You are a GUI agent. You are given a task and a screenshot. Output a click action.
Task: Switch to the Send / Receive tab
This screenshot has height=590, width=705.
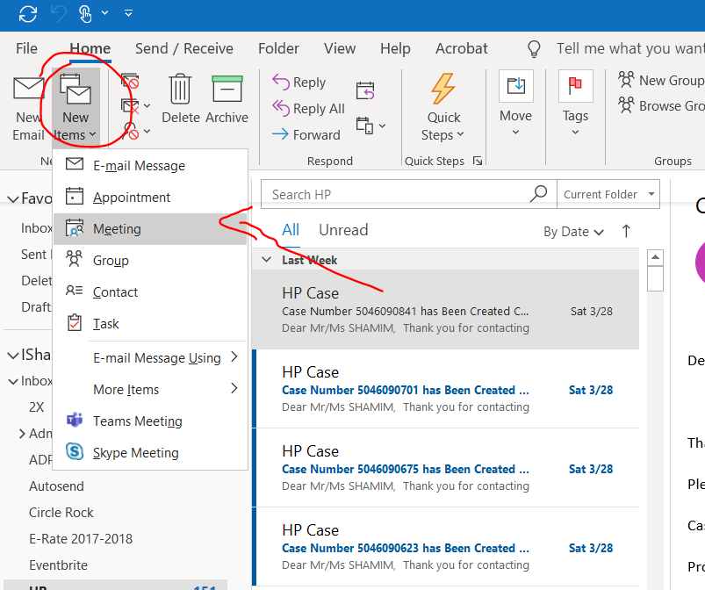pyautogui.click(x=184, y=48)
